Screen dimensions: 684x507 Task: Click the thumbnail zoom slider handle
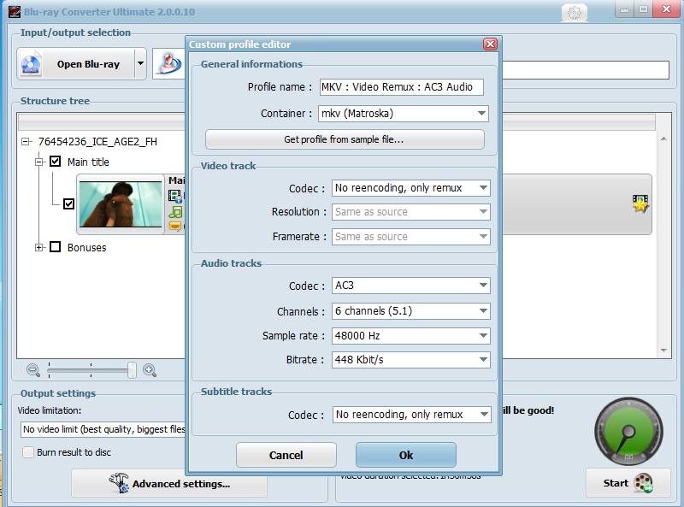pyautogui.click(x=132, y=370)
